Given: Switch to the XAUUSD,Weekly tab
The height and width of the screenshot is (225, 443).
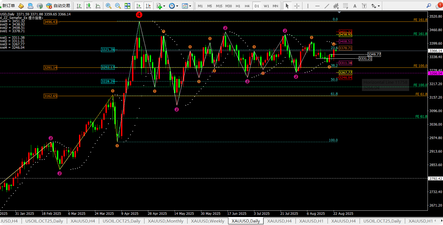Looking at the screenshot, I should click(x=208, y=221).
